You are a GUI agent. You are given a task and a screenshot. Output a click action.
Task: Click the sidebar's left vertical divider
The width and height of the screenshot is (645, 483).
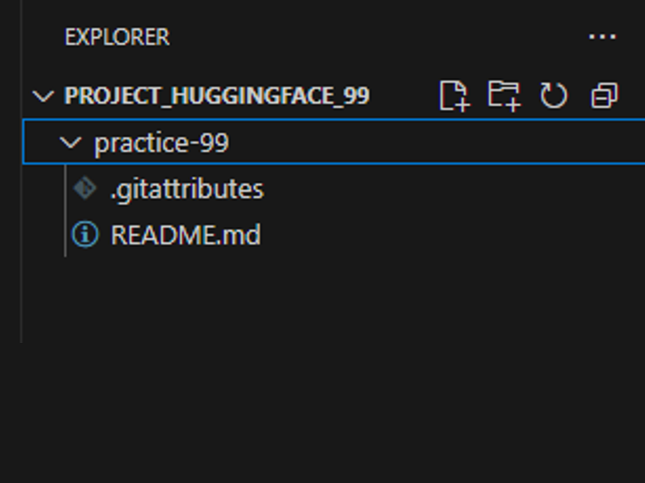pos(22,242)
